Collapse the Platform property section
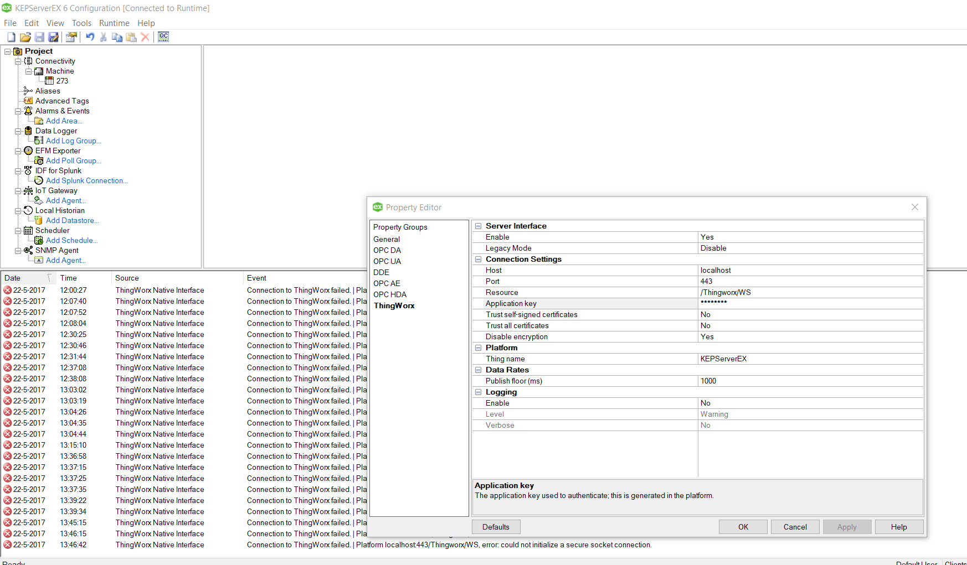This screenshot has height=565, width=967. point(478,348)
